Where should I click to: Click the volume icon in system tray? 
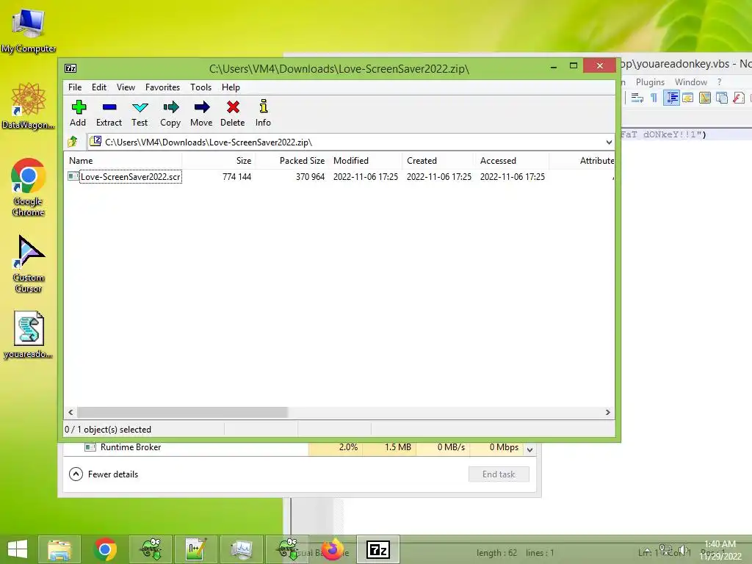pos(682,550)
